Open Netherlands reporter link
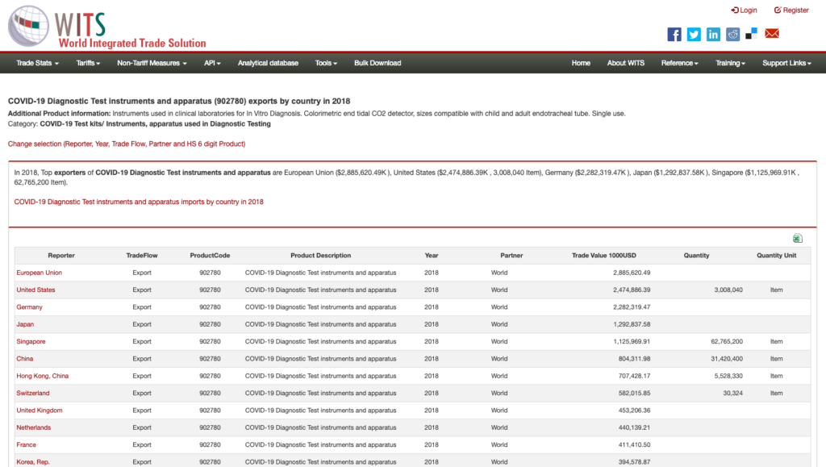The width and height of the screenshot is (826, 467). [33, 427]
